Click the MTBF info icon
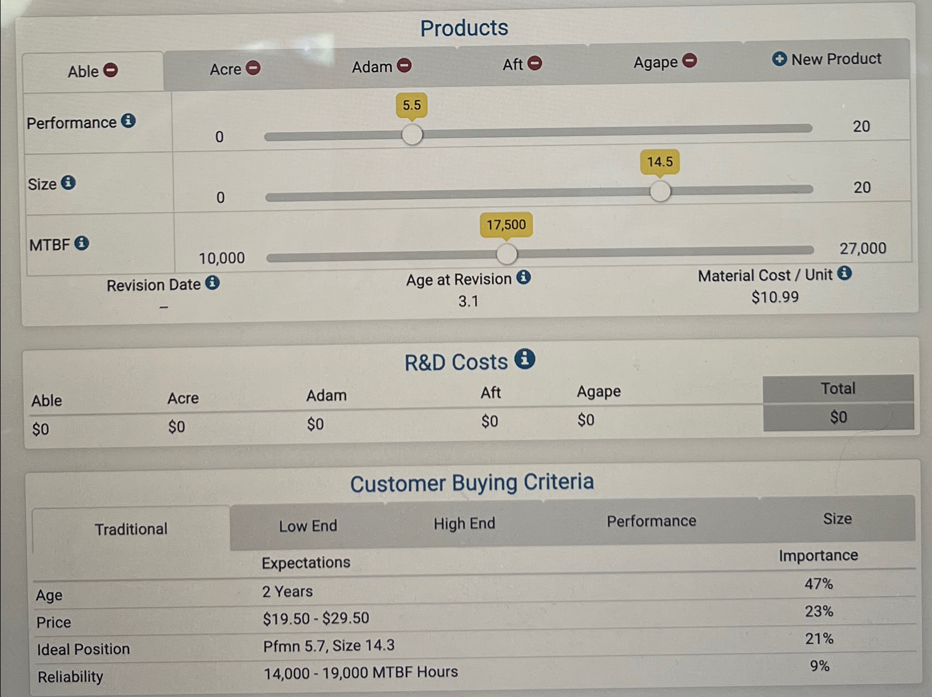 (81, 243)
